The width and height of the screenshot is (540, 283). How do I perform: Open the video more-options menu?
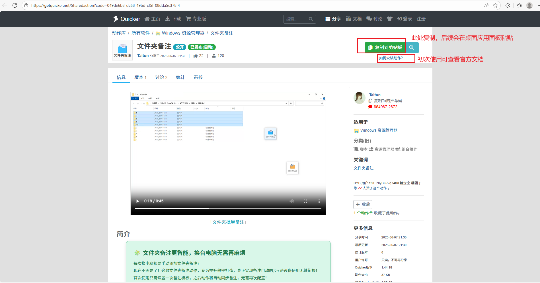point(319,201)
